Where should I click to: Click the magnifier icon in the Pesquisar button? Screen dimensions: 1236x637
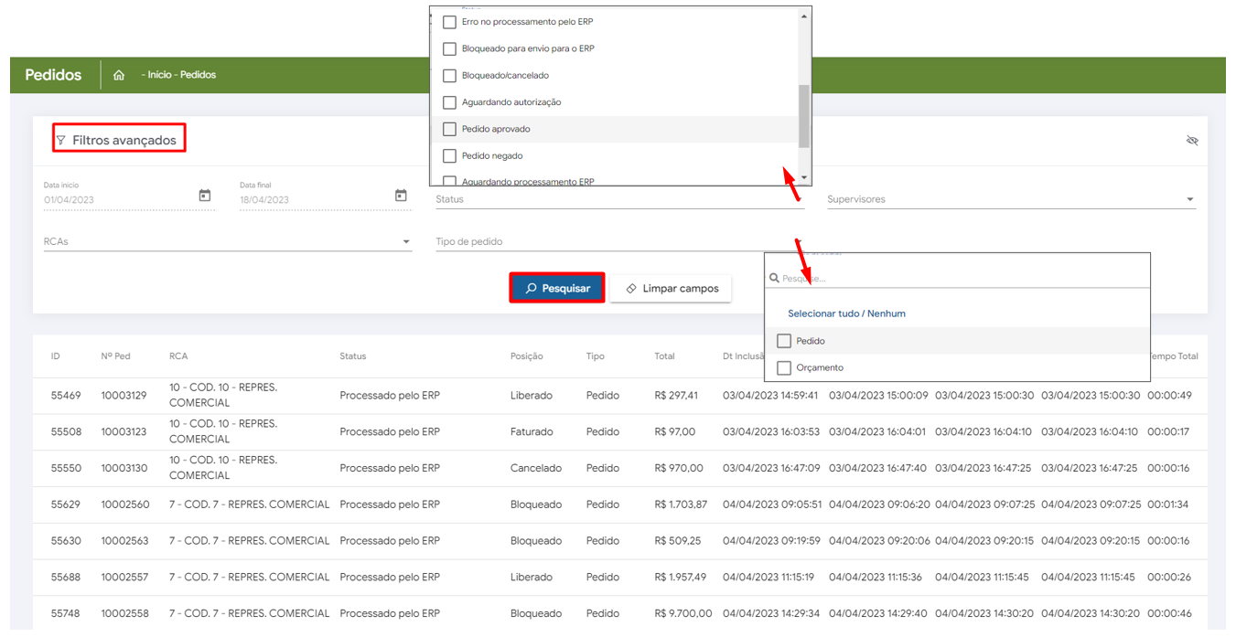pos(531,288)
